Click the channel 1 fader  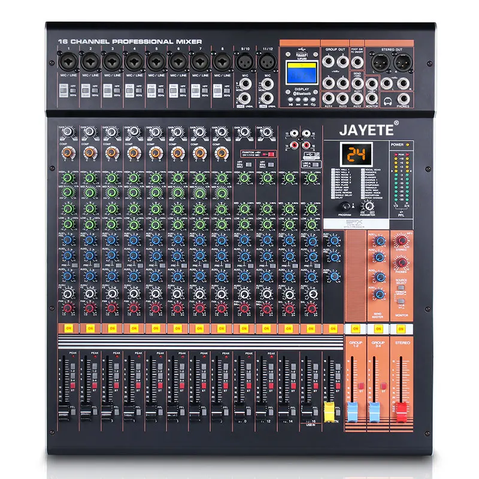click(64, 411)
